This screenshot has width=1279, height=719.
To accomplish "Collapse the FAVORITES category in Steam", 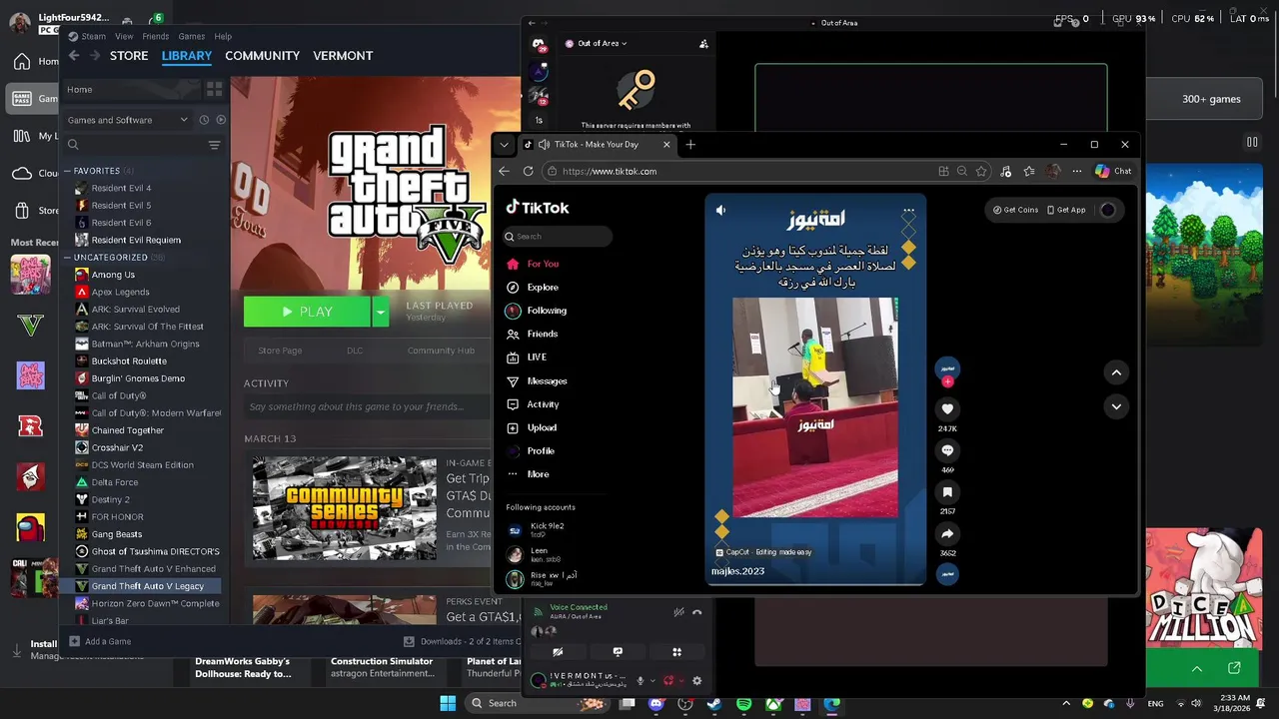I will (x=68, y=171).
